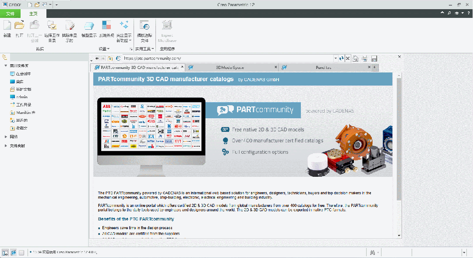The width and height of the screenshot is (473, 258).
Task: Open the 工作目录 working directory item
Action: (x=21, y=105)
